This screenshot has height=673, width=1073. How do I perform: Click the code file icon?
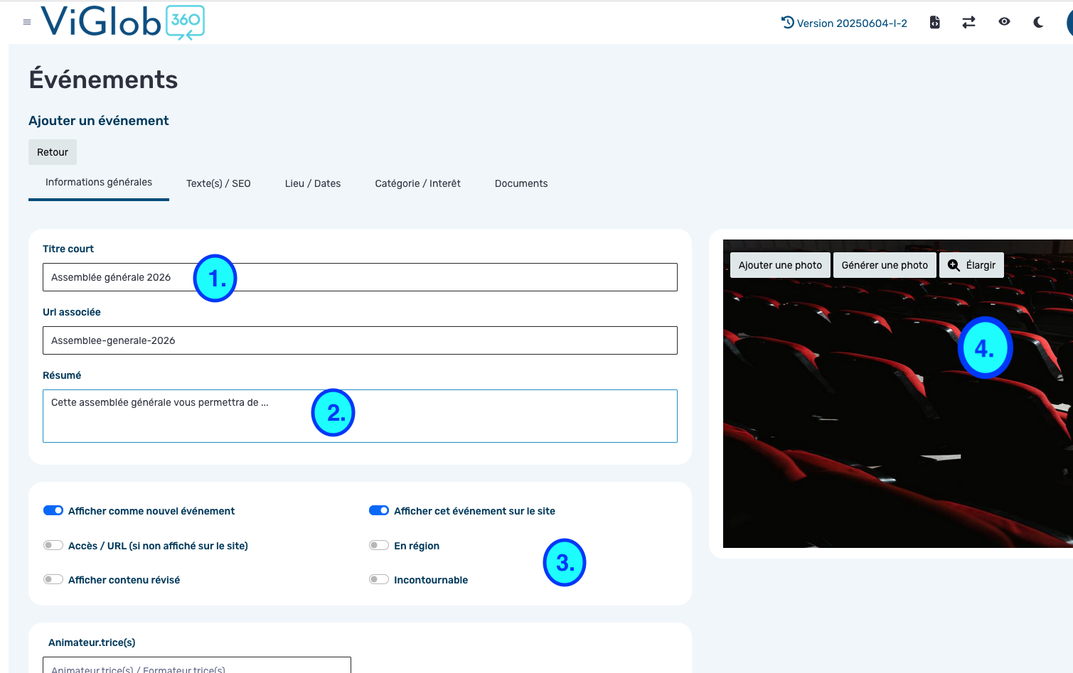(x=935, y=23)
